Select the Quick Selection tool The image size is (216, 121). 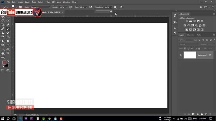pos(8,21)
